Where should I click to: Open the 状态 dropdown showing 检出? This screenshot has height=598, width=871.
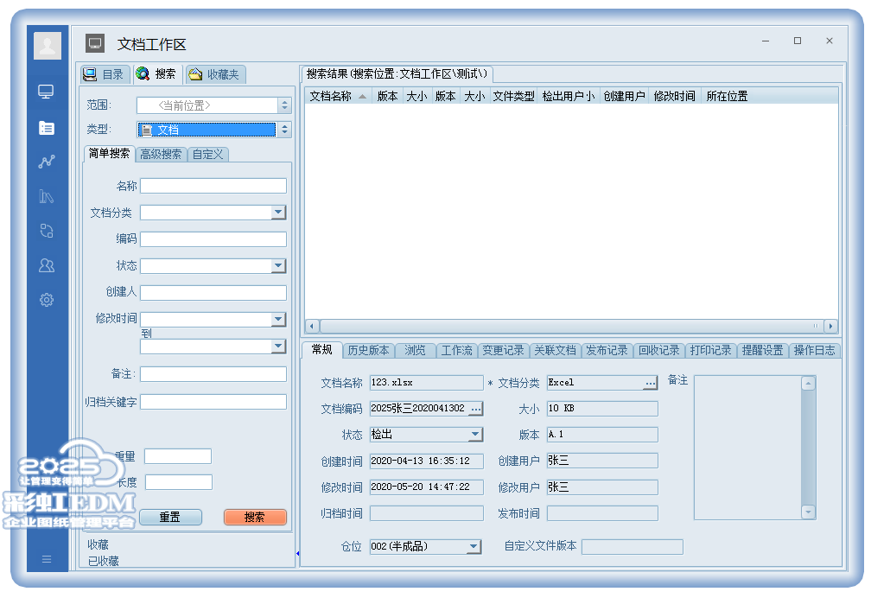(x=475, y=435)
